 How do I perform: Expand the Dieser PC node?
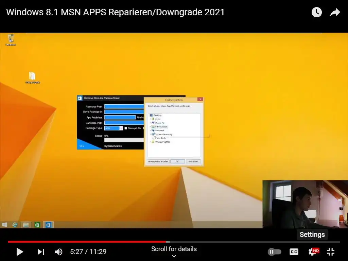(x=150, y=123)
